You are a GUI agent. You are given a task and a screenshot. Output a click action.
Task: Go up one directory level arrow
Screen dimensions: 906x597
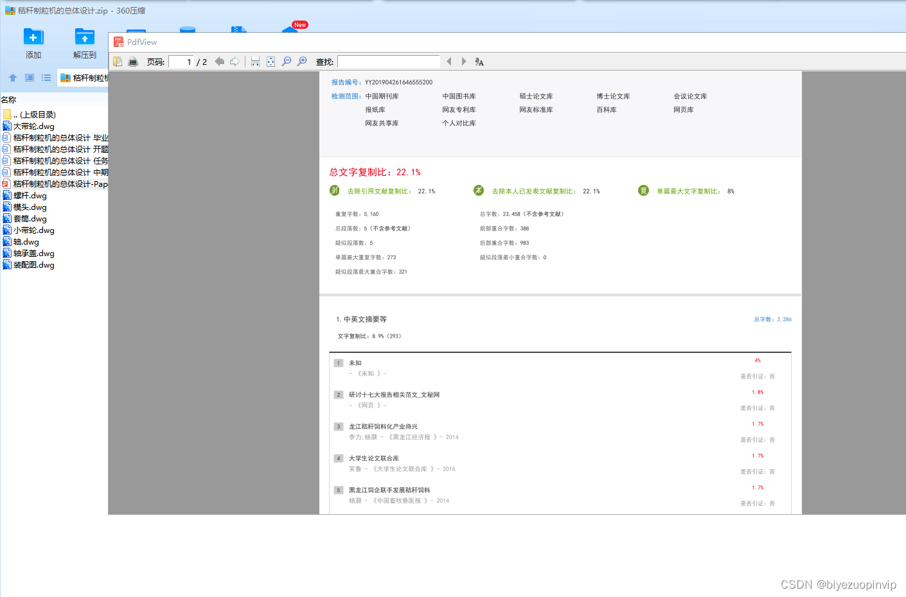point(12,78)
